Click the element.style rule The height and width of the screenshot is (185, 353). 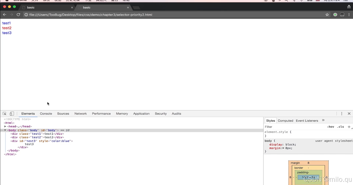point(278,132)
